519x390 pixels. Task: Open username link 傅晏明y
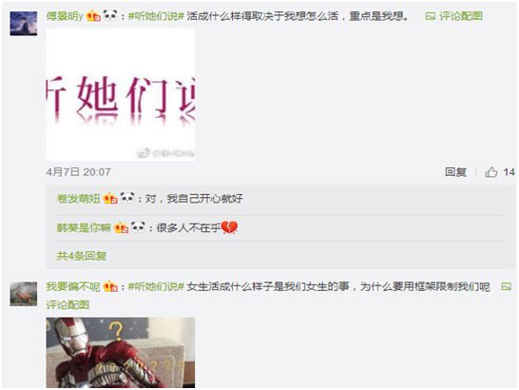[65, 16]
